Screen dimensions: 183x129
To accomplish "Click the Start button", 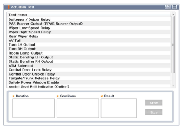I will pos(154,103).
